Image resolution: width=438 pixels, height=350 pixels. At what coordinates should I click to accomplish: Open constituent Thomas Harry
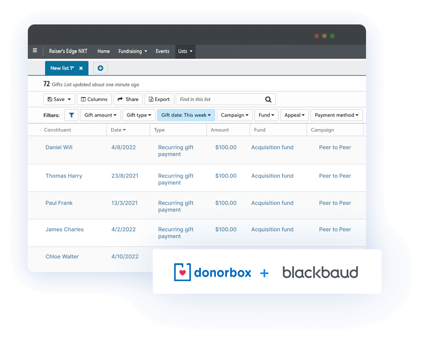coord(64,176)
